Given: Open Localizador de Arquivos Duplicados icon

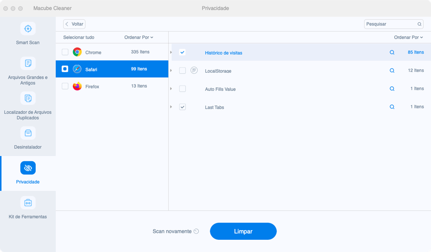Looking at the screenshot, I should coord(28,98).
